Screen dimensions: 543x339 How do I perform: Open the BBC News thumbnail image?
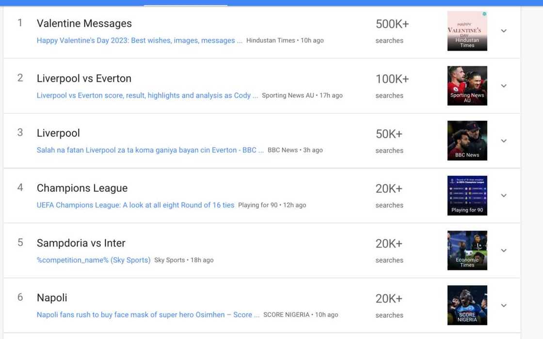coord(467,140)
